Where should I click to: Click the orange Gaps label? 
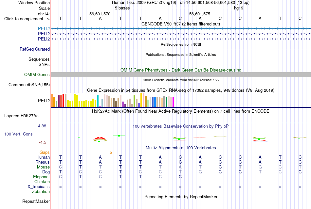(x=45, y=153)
